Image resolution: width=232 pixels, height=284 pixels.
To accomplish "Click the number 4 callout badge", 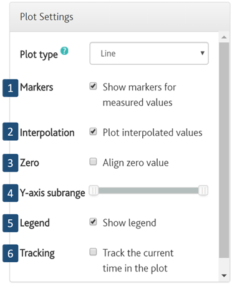I will click(11, 193).
